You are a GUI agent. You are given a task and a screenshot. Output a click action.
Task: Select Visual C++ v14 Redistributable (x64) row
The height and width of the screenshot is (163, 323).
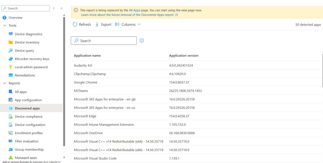197,142
